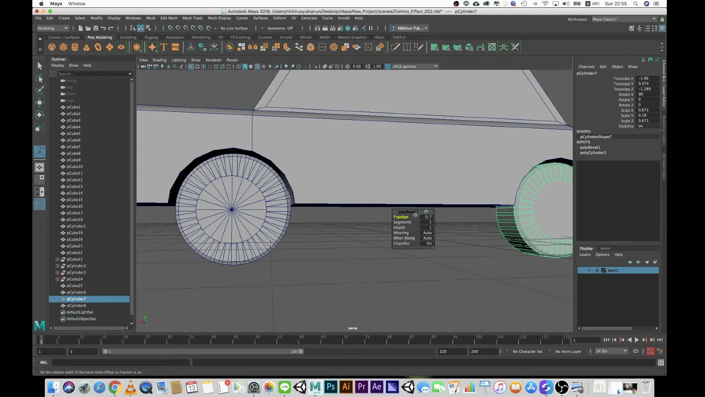Activate the Lasso Select tool
The width and height of the screenshot is (705, 397).
(40, 79)
